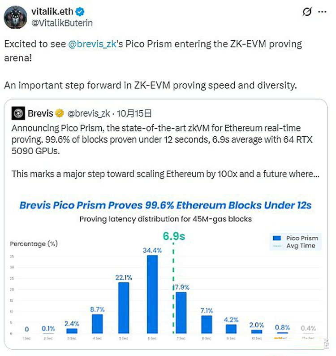Click the Avg Time dotted-line legend icon
The image size is (336, 356).
click(x=276, y=246)
